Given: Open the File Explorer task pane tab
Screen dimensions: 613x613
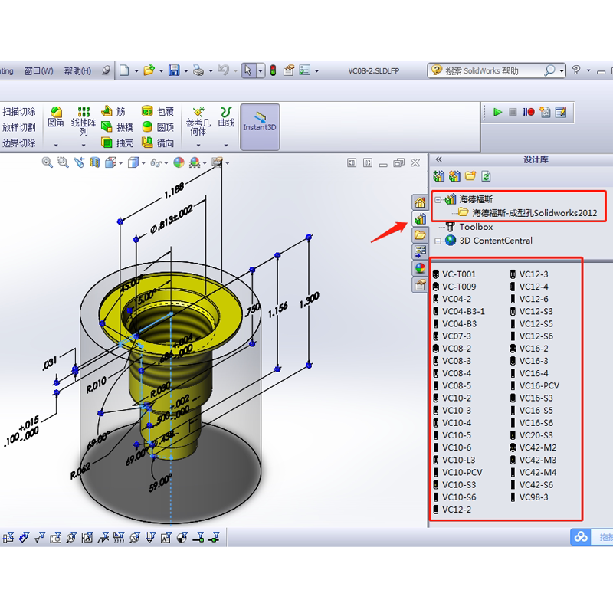Looking at the screenshot, I should [x=420, y=235].
